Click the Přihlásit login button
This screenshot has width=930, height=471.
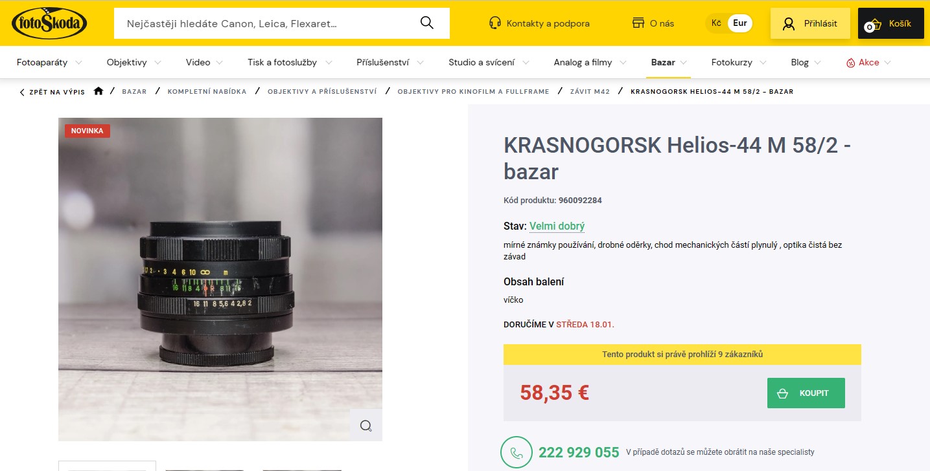(810, 23)
